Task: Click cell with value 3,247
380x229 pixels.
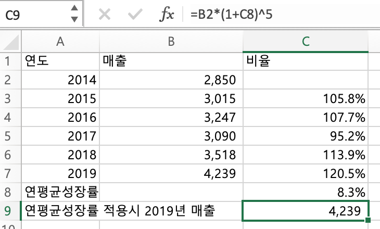Action: 171,117
